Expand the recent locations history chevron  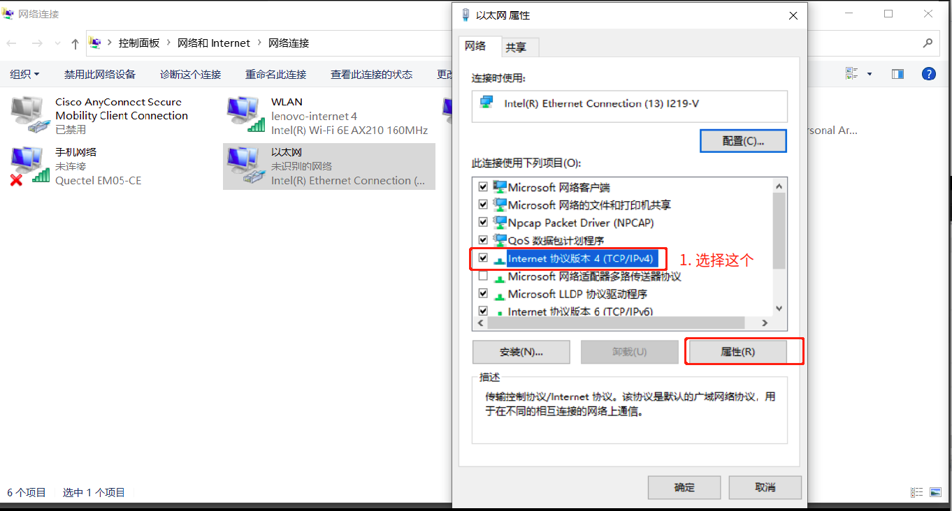click(x=57, y=43)
